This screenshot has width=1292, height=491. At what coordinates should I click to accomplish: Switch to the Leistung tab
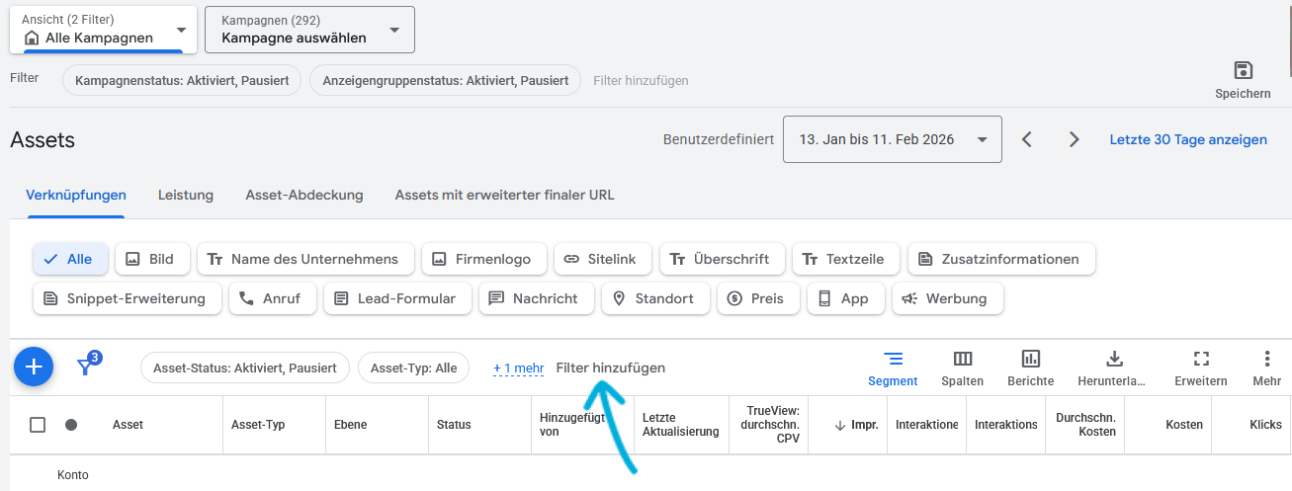click(x=186, y=195)
